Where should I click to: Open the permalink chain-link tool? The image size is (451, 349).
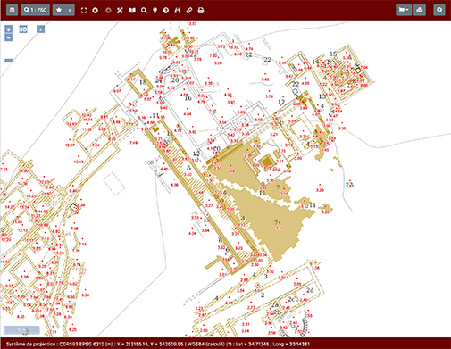tap(189, 11)
